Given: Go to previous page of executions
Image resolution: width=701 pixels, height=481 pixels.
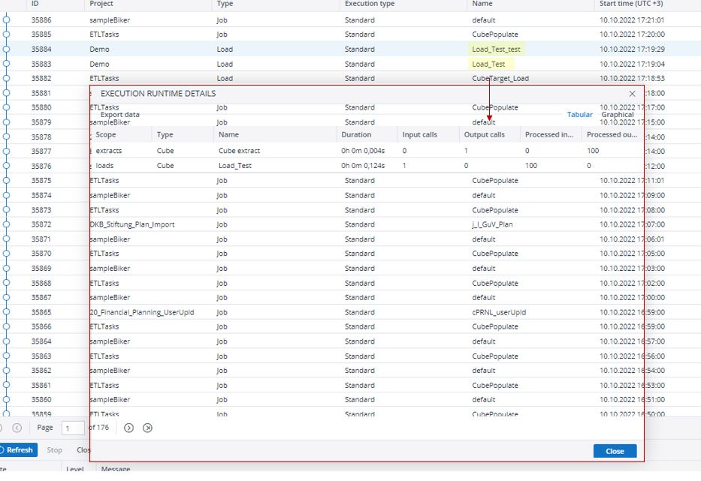Looking at the screenshot, I should tap(17, 428).
